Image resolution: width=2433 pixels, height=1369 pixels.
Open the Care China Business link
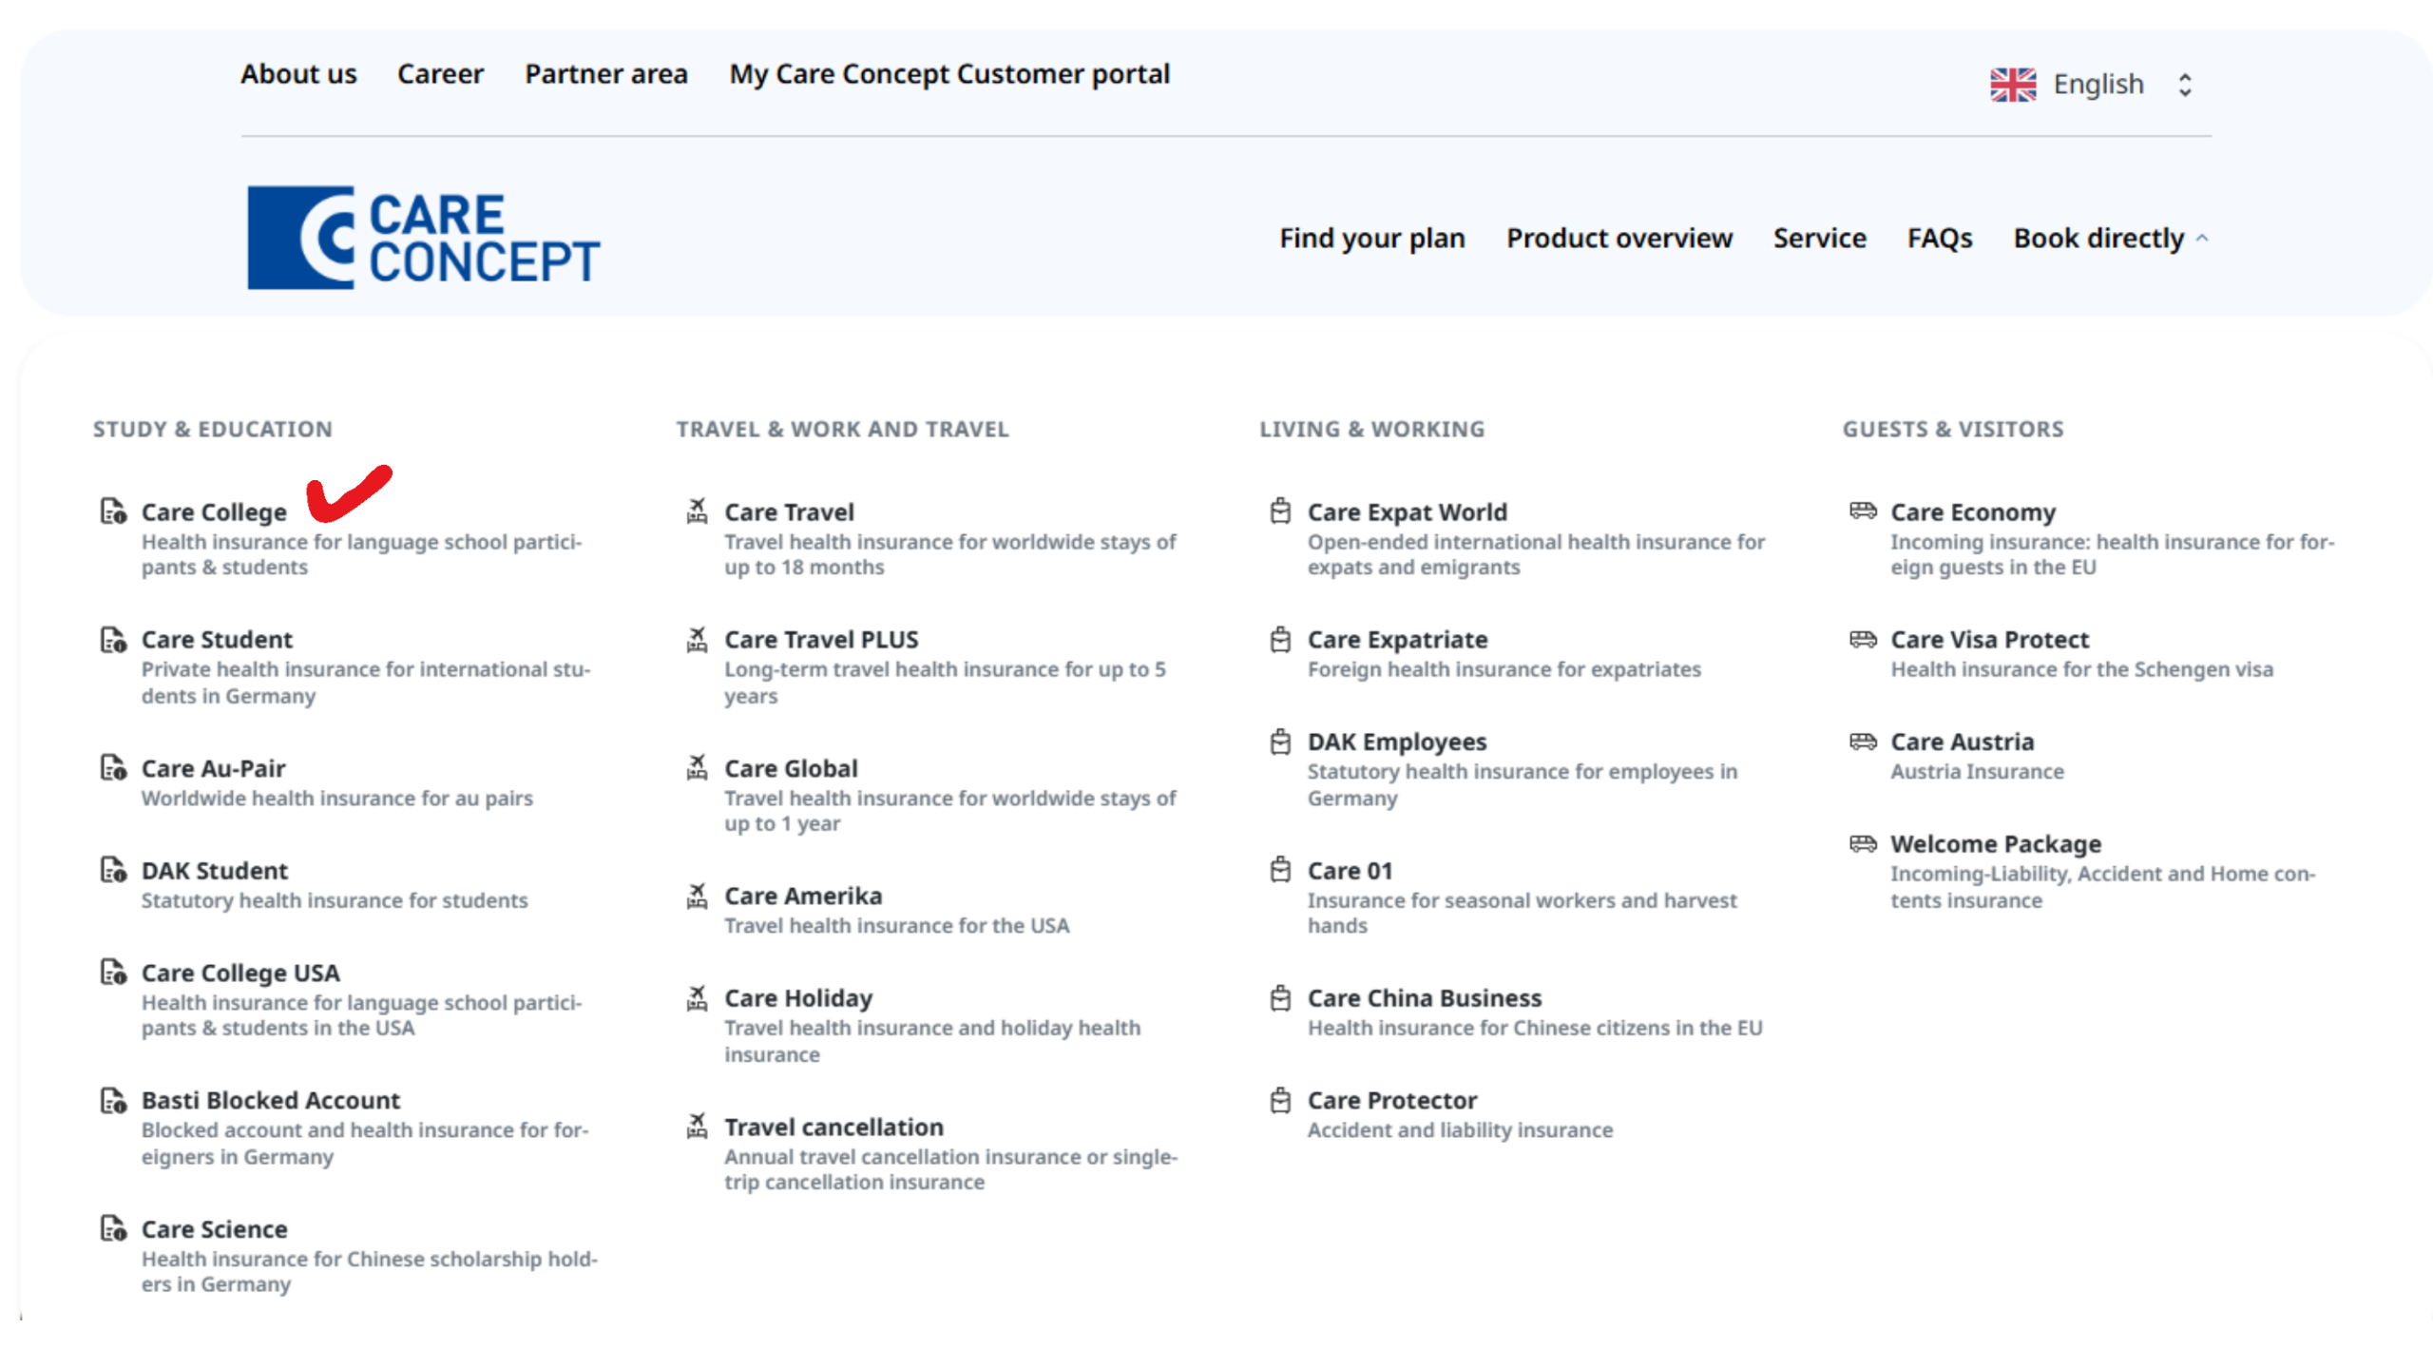[x=1424, y=998]
